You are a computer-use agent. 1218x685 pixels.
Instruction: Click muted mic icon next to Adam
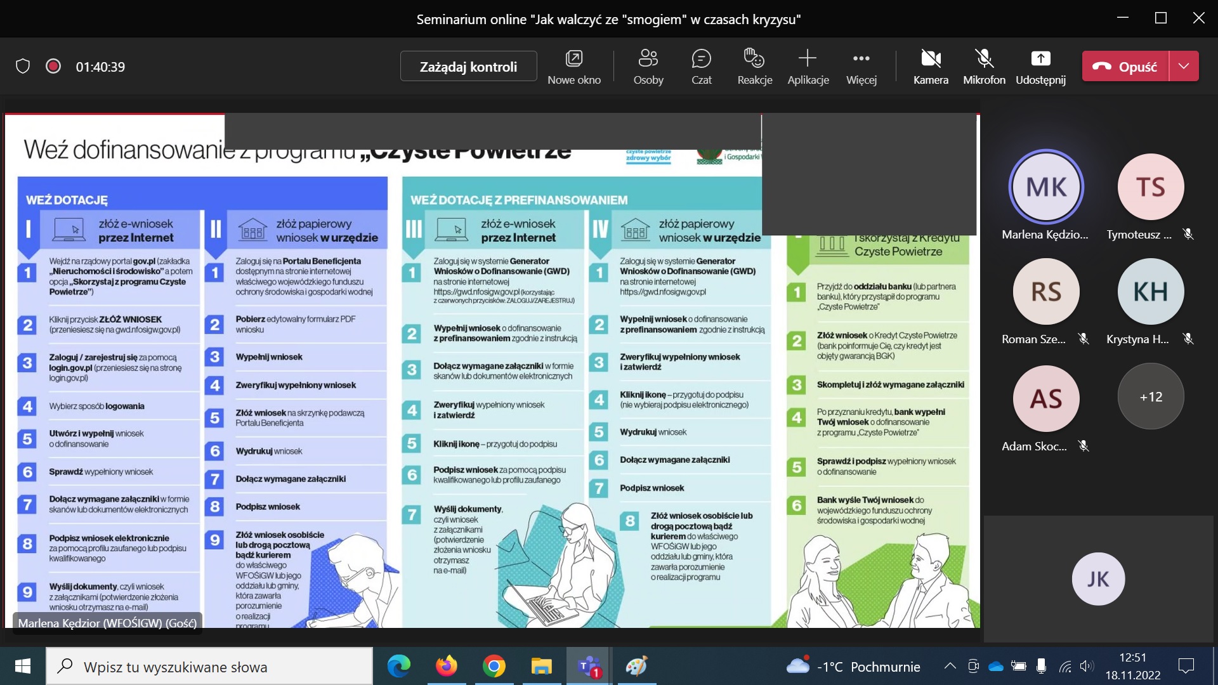[1084, 446]
